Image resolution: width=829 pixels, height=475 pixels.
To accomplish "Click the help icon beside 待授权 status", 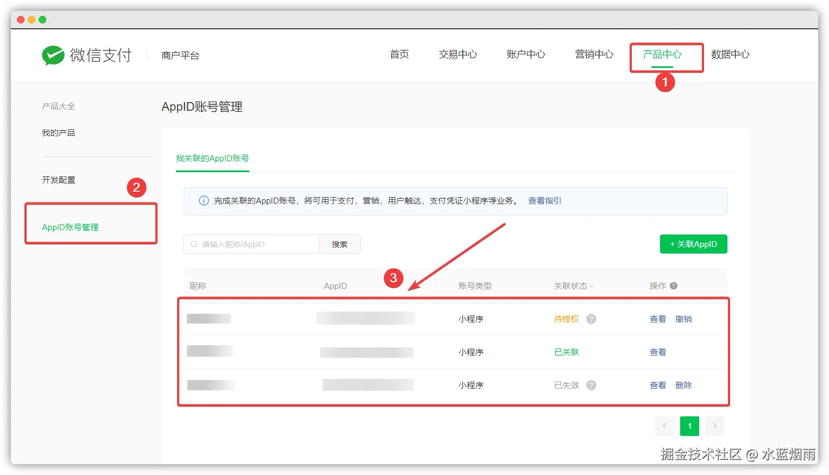I will point(592,319).
